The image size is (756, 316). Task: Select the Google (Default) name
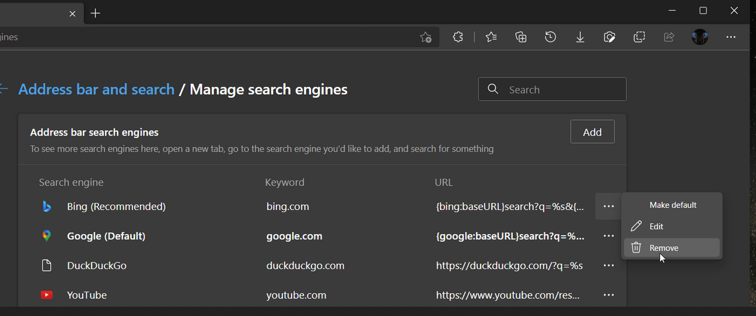point(106,236)
